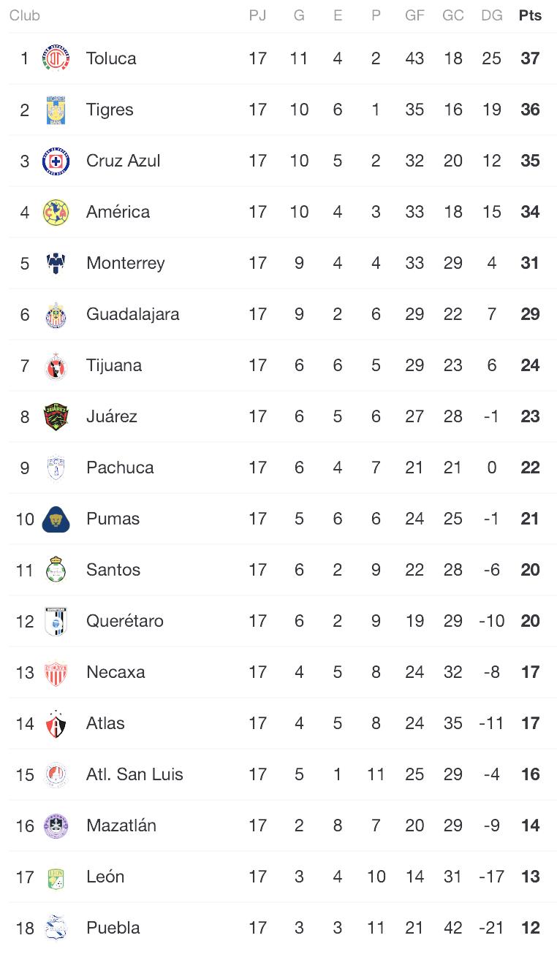
Task: Click the León green crest icon
Action: pyautogui.click(x=56, y=877)
